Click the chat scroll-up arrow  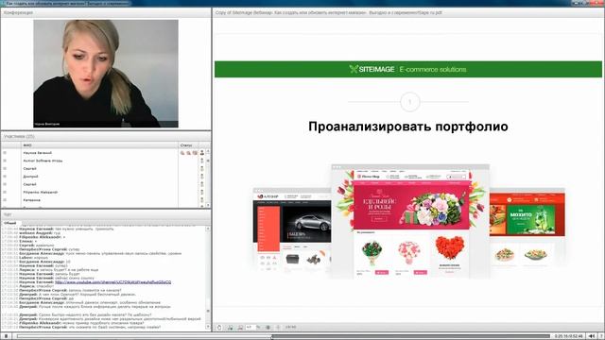tap(208, 229)
